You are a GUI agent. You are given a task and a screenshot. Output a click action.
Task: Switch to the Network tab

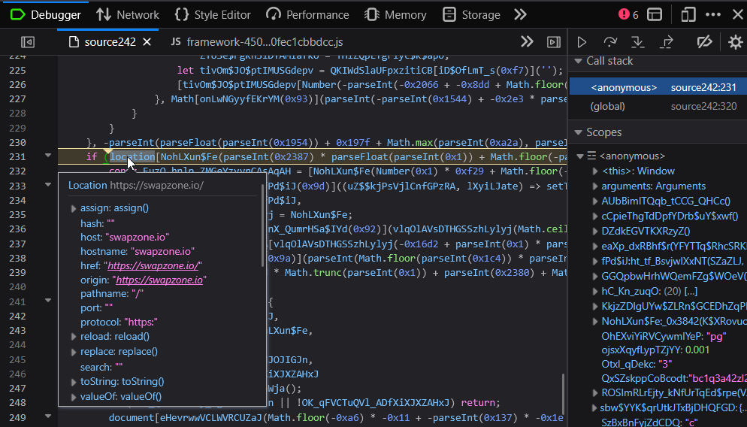(128, 14)
